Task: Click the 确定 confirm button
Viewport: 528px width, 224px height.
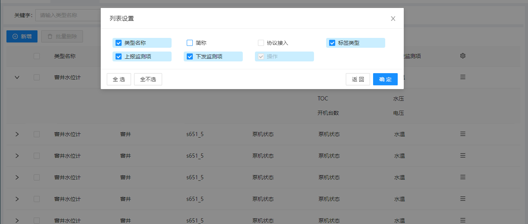Action: 385,79
